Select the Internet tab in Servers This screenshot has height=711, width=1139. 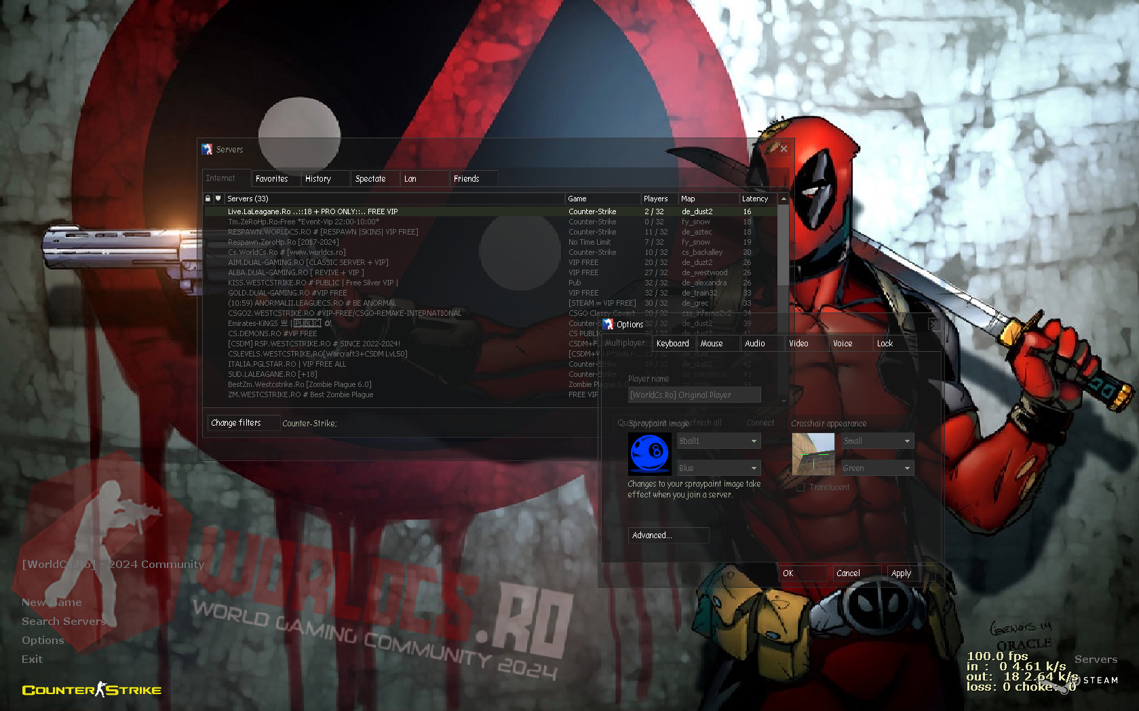point(226,178)
